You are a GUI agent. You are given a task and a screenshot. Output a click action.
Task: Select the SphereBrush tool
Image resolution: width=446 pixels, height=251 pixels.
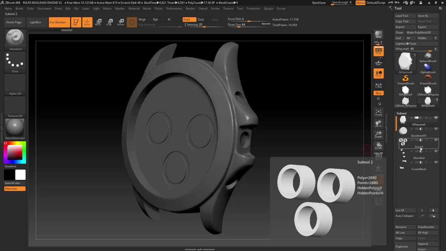click(428, 58)
